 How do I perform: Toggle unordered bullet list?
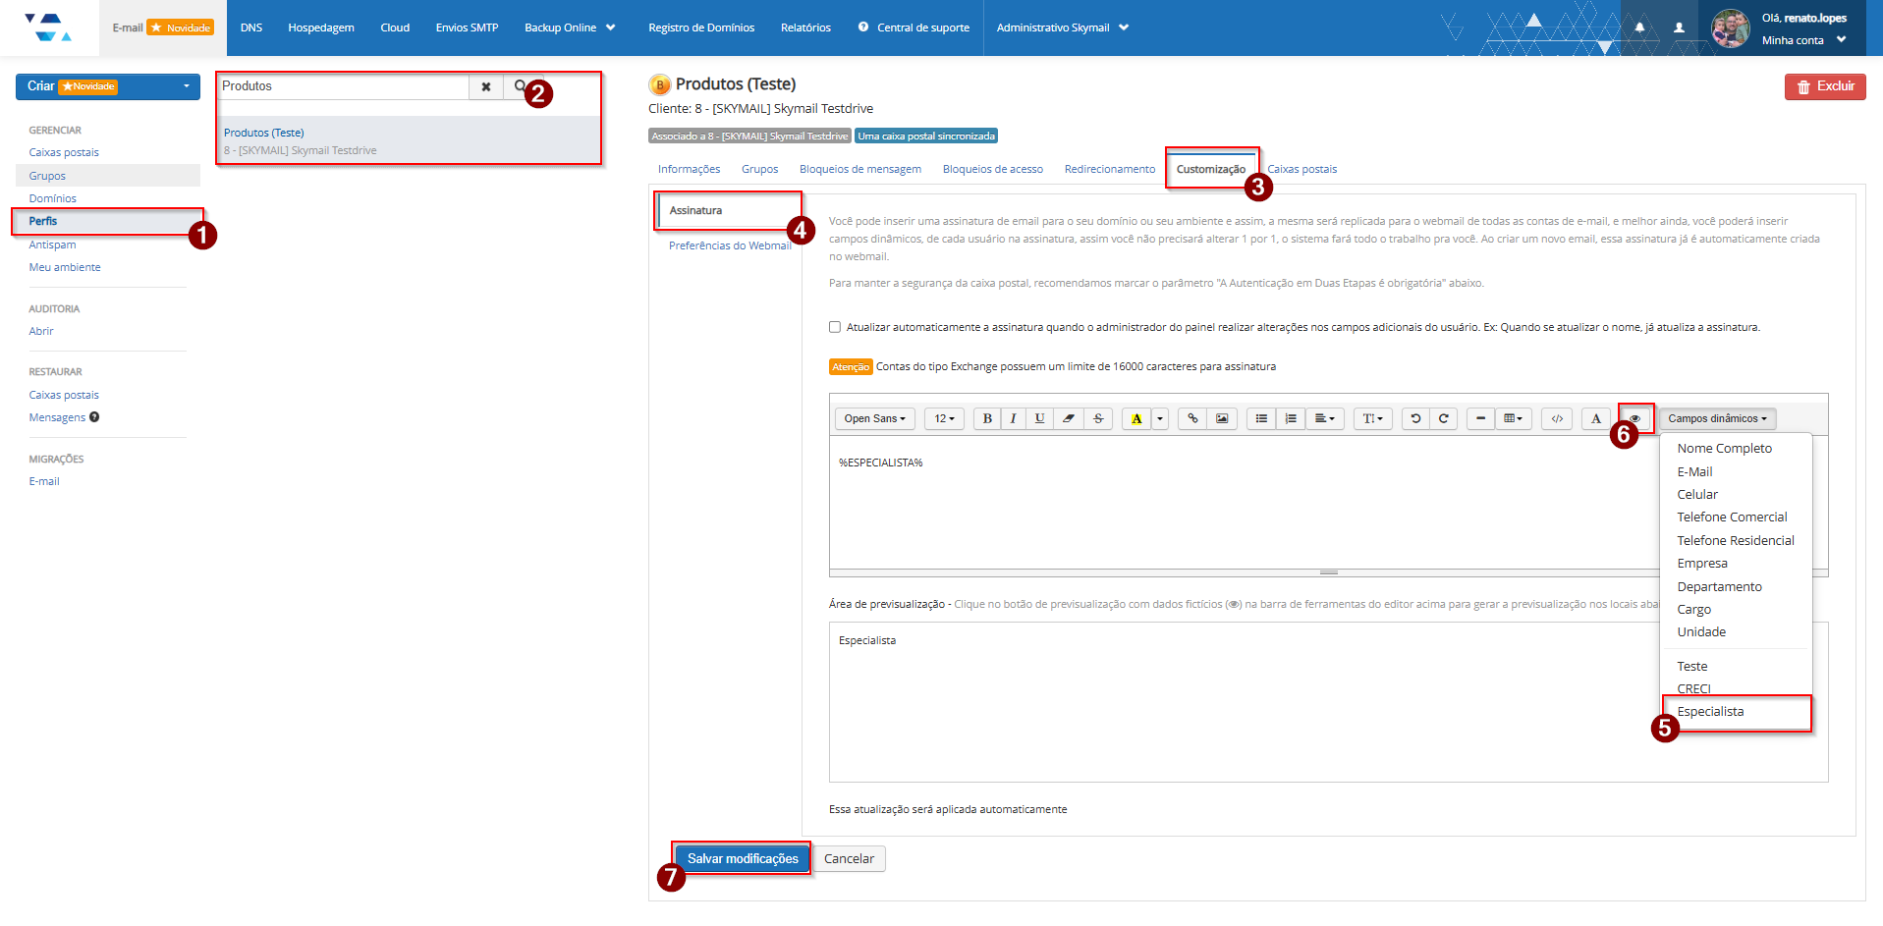pos(1261,418)
